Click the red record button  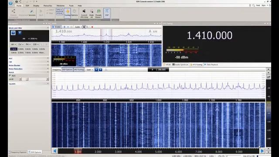(x=92, y=27)
